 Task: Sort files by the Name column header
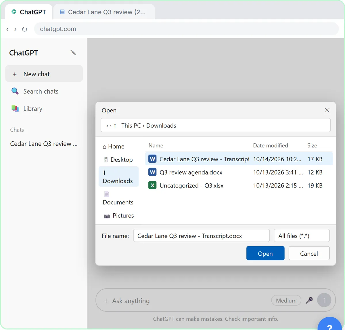point(156,146)
